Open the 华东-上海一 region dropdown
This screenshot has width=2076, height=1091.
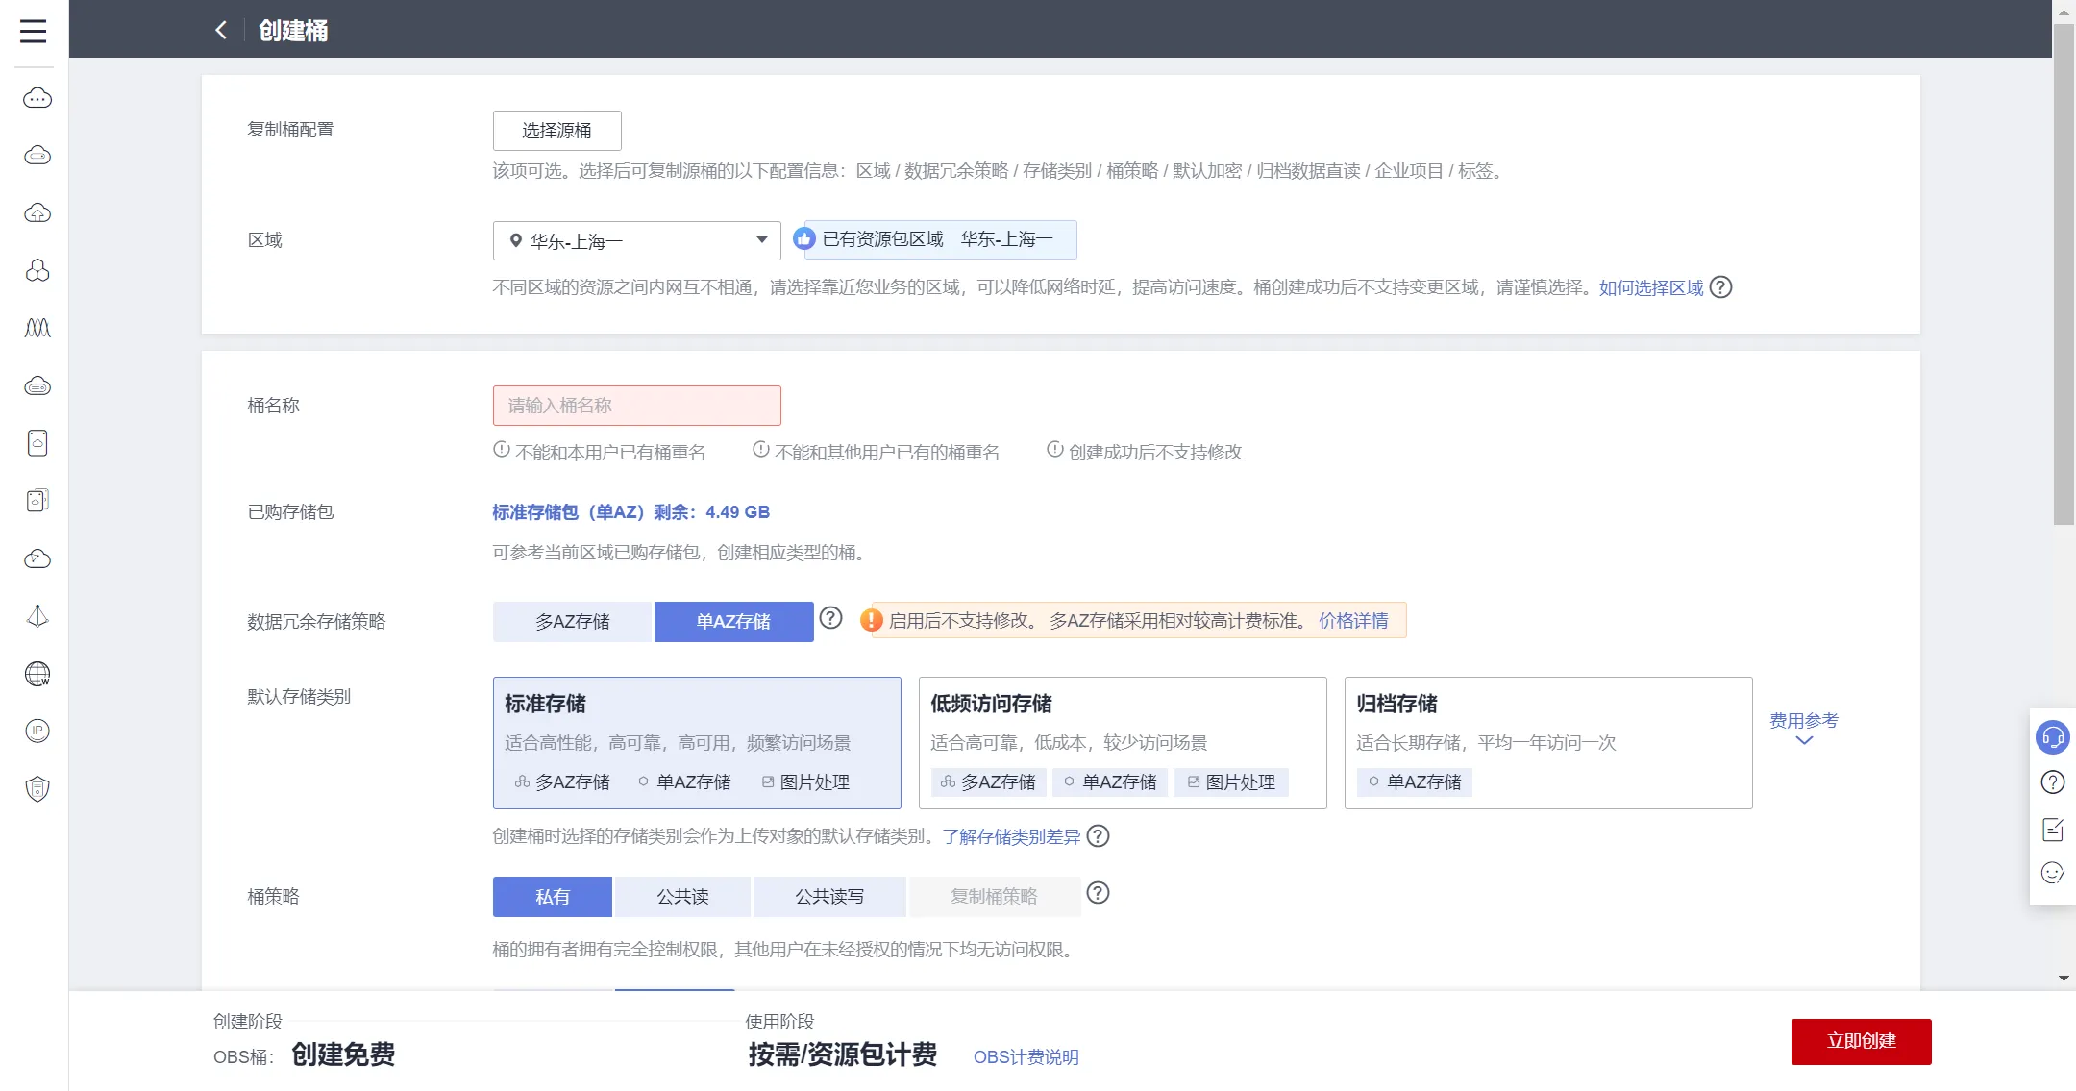(636, 240)
